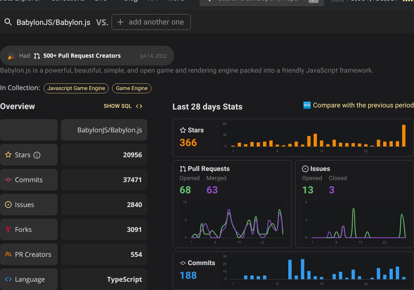The image size is (414, 290).
Task: Click the tallest blue bar in Commits chart
Action: pyautogui.click(x=302, y=269)
